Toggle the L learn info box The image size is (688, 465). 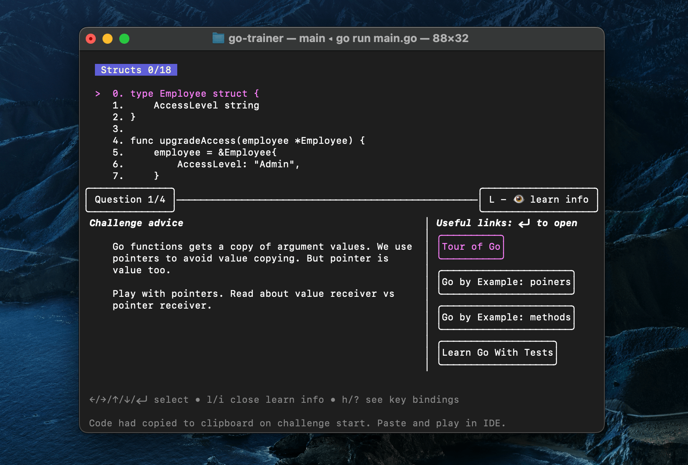tap(538, 200)
